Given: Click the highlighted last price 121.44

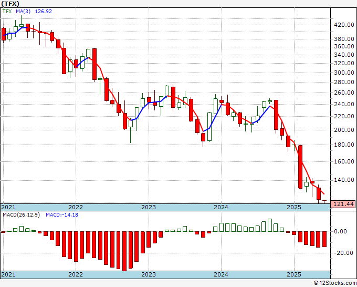Looking at the screenshot, I should point(344,204).
